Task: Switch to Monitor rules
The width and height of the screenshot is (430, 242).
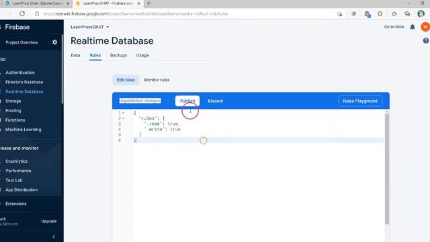Action: [157, 80]
